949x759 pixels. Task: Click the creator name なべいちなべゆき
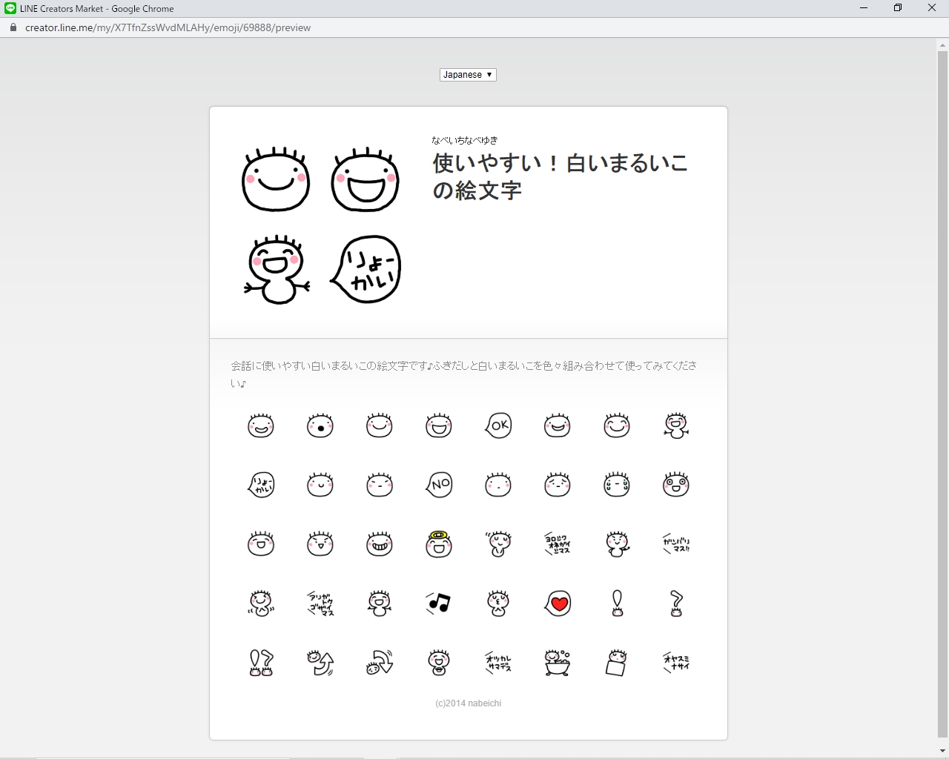pos(465,140)
